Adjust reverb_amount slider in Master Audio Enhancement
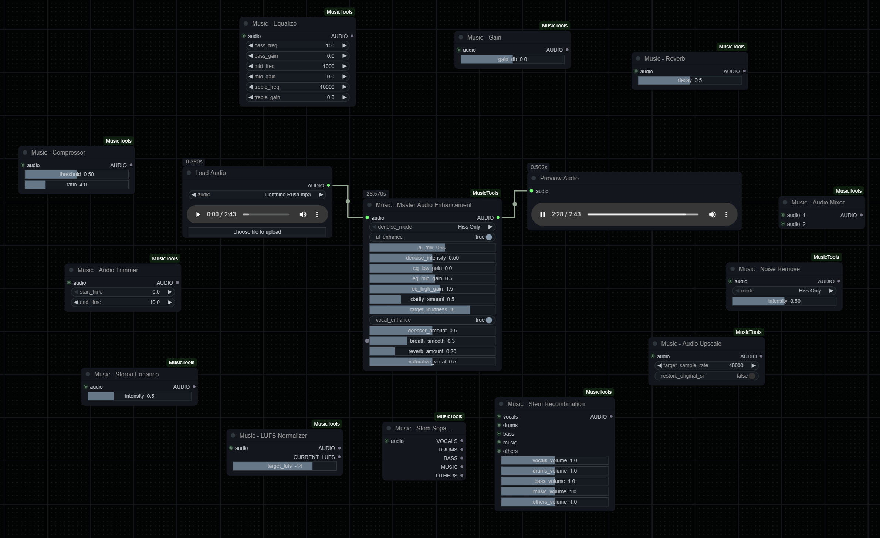 (x=432, y=351)
